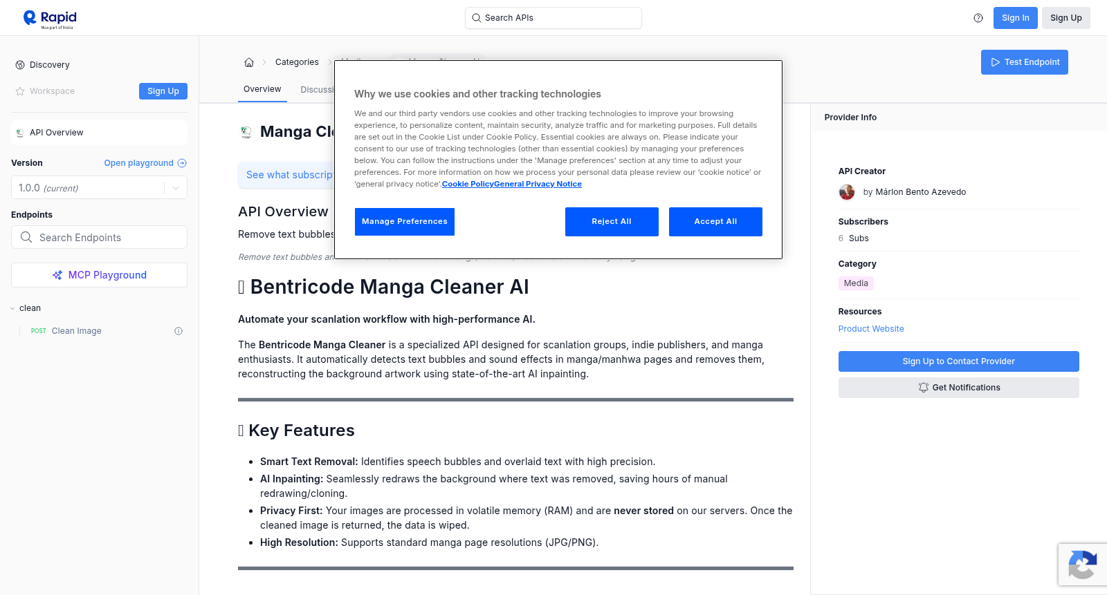
Task: Click the Media category tag
Action: (856, 283)
